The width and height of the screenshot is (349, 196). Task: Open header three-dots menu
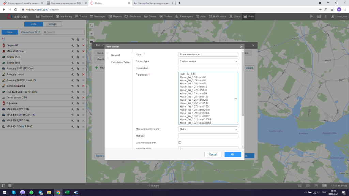(x=326, y=16)
